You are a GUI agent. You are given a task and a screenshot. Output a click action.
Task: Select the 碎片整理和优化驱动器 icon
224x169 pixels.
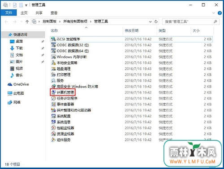[53, 110]
